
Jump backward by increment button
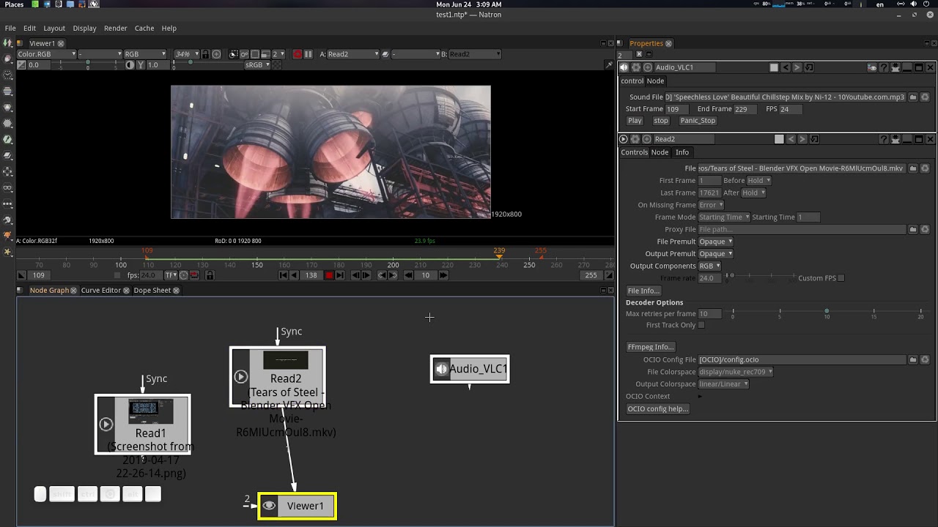(x=408, y=275)
